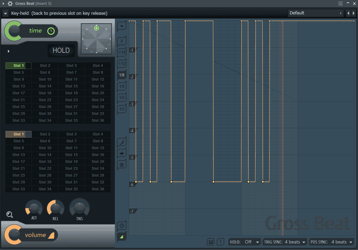Select volume Slot 6 in the lower grid
Screen dimensions: 358x250
(x=45, y=141)
